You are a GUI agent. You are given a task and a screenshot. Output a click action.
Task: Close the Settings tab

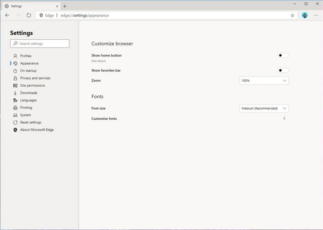(x=57, y=6)
